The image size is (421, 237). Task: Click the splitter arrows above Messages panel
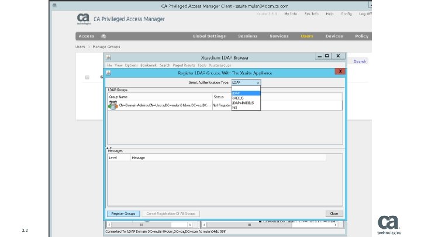[109, 148]
